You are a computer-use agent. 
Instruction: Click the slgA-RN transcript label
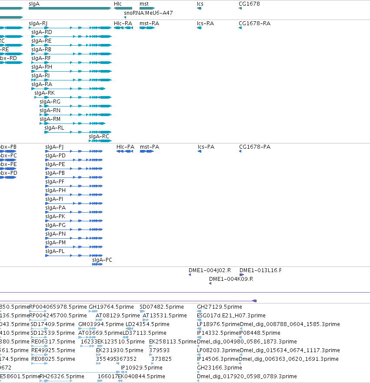pos(50,110)
